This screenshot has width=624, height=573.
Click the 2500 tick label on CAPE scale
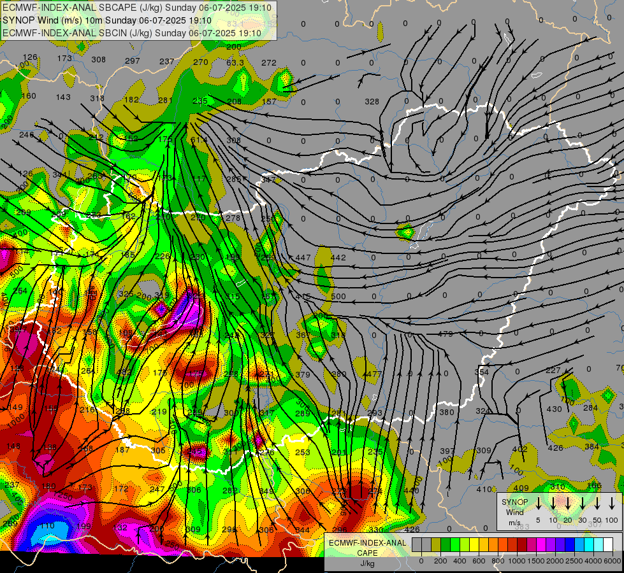(574, 561)
